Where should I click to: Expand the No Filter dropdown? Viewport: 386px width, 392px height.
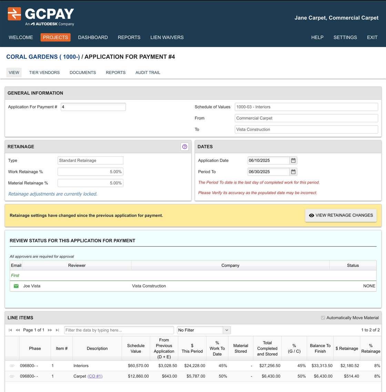point(227,330)
